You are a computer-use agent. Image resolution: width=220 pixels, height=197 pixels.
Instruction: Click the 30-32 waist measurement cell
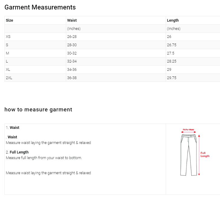pyautogui.click(x=72, y=53)
